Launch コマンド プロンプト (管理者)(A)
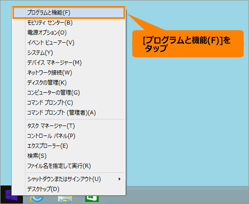Viewport: 249px width, 204px height. point(69,113)
